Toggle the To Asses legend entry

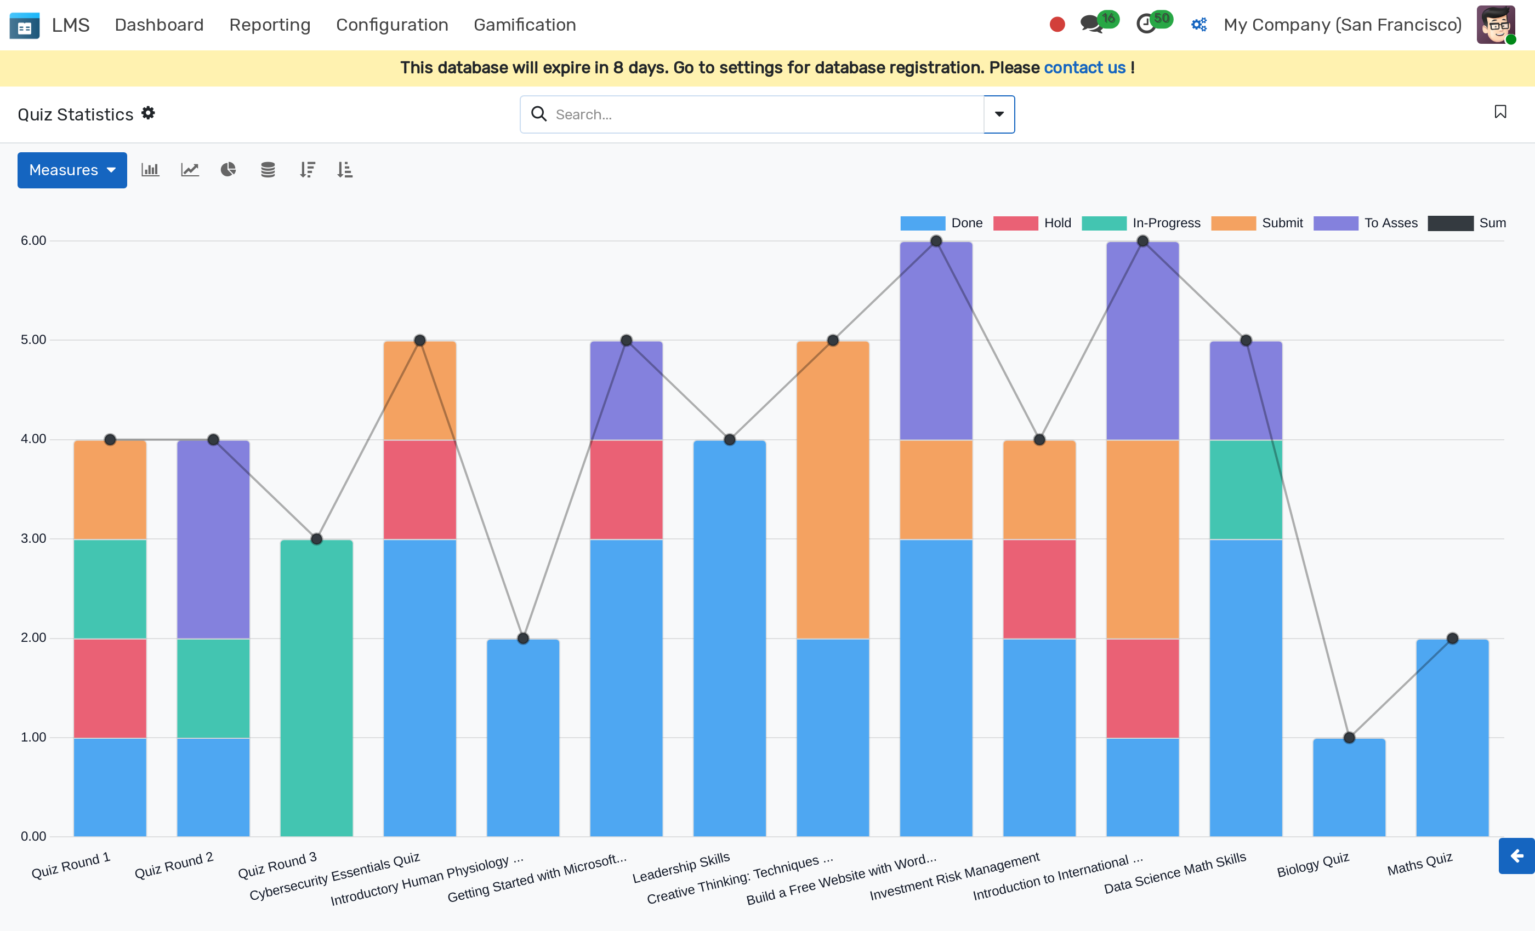(x=1366, y=223)
